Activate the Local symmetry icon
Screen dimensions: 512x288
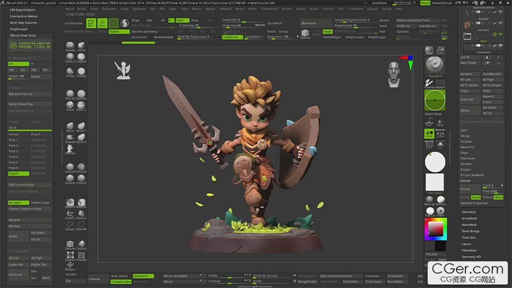[429, 134]
